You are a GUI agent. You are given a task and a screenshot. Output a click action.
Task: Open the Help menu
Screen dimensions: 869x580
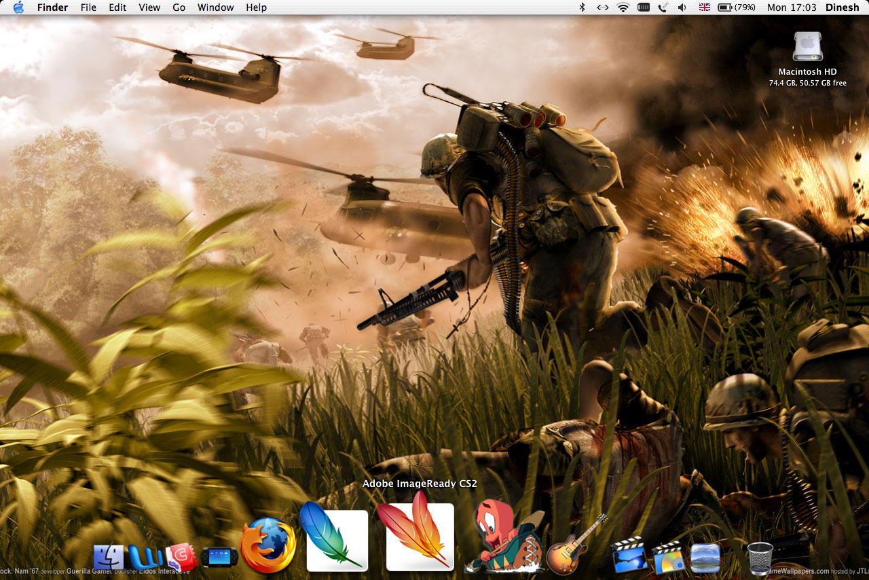[256, 7]
